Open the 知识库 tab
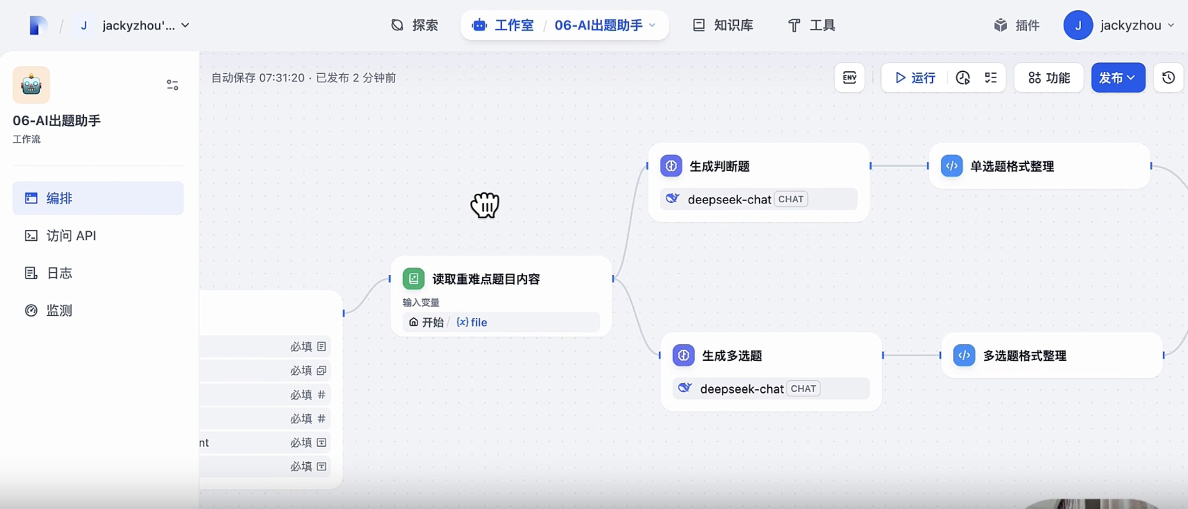Screen dimensions: 1188x509 pyautogui.click(x=723, y=25)
